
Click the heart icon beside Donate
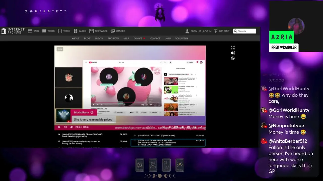(x=144, y=38)
